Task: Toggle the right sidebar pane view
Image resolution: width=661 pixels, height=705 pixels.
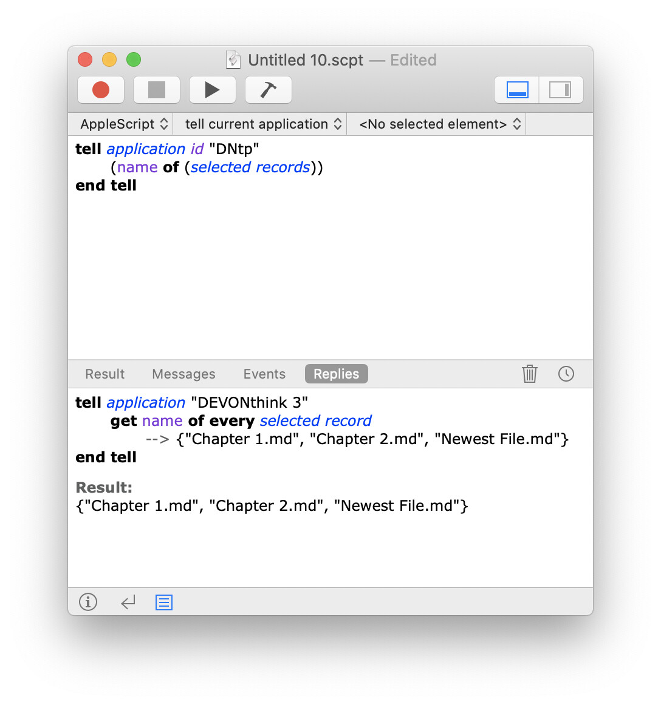Action: coord(560,90)
